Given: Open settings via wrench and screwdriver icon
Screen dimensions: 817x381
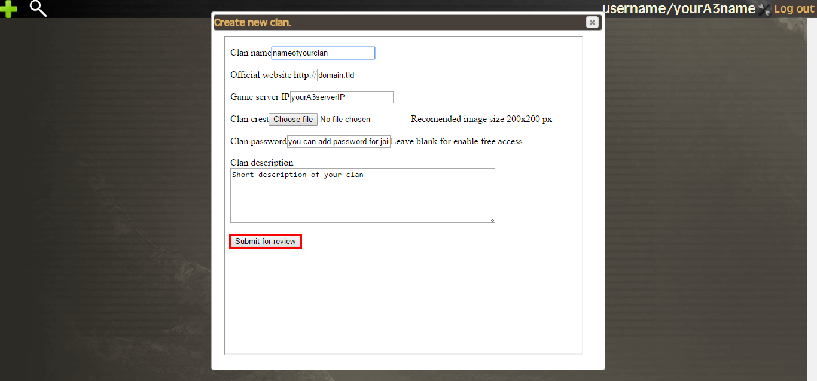Looking at the screenshot, I should pyautogui.click(x=764, y=9).
